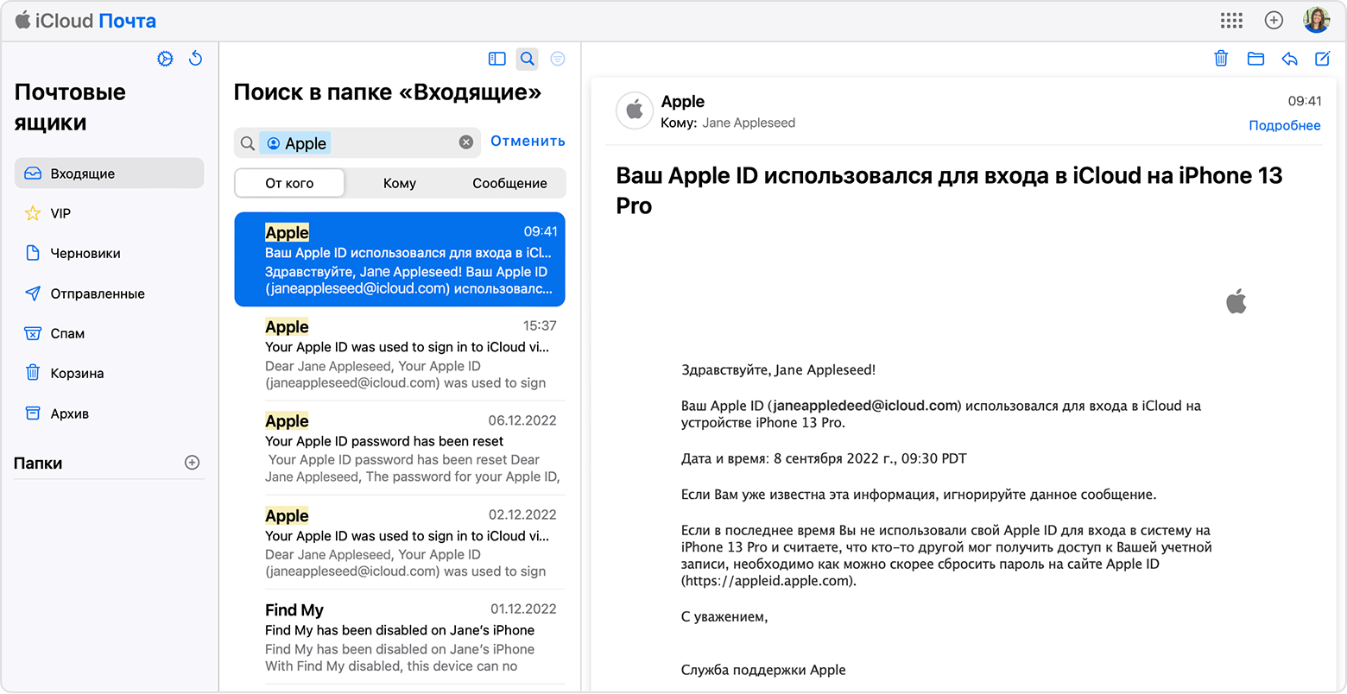Click the Поиск в папке «Входящие» heading
1347x694 pixels.
pos(388,92)
